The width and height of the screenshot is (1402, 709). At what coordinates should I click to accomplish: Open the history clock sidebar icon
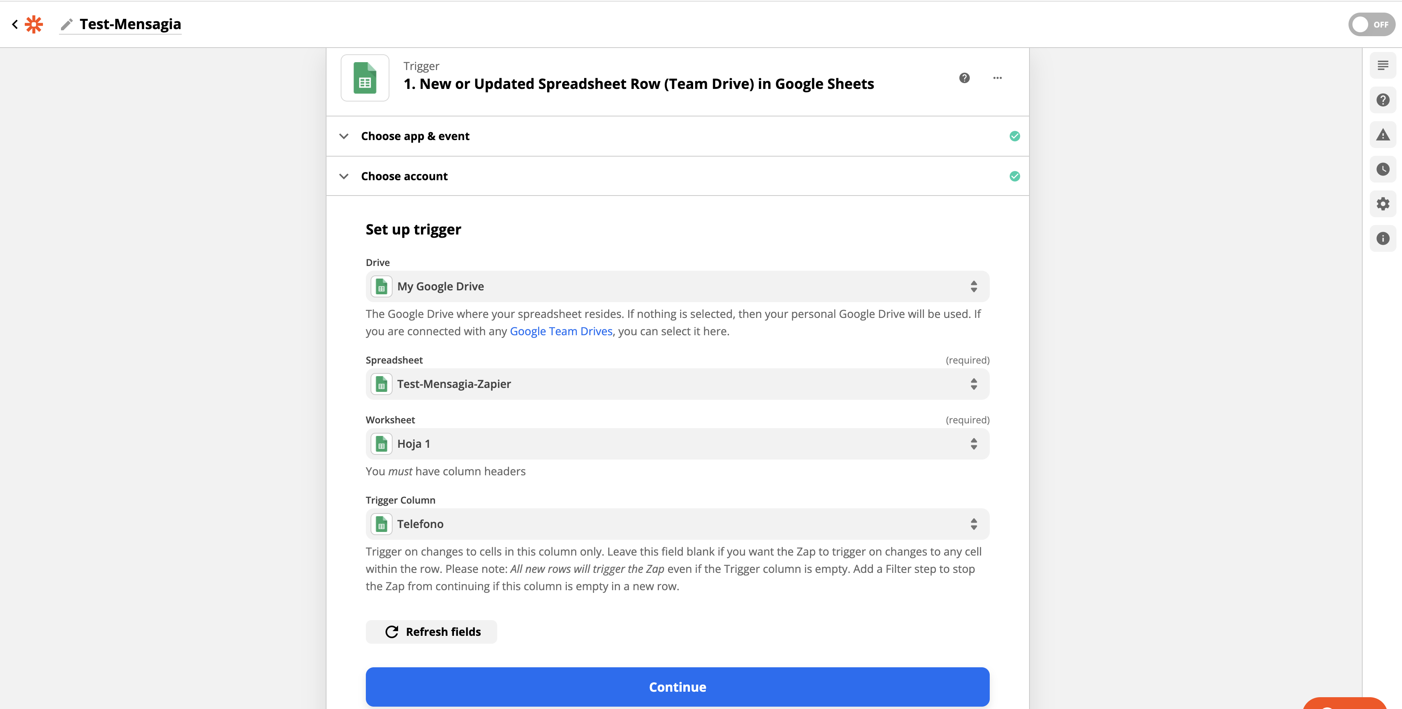tap(1382, 169)
